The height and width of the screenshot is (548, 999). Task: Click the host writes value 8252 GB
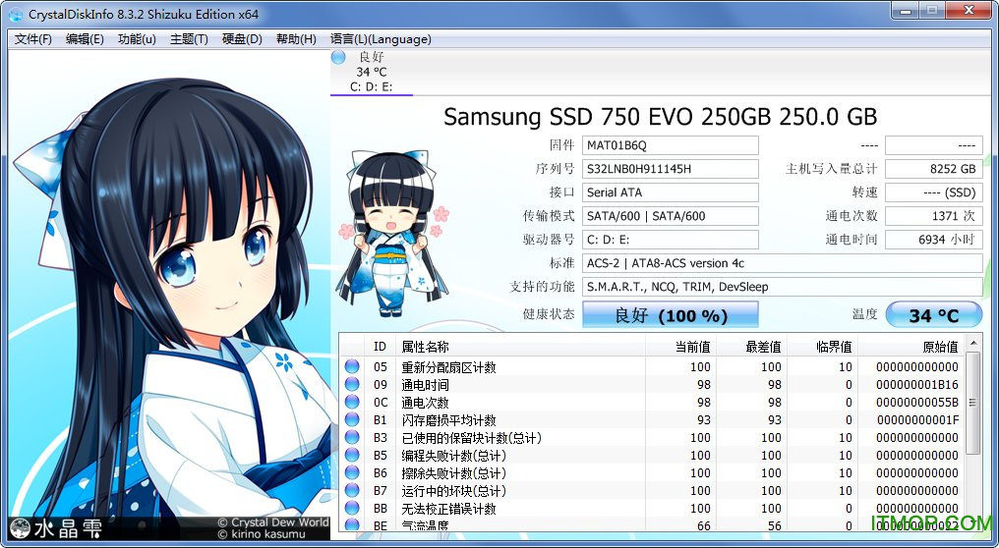[934, 169]
